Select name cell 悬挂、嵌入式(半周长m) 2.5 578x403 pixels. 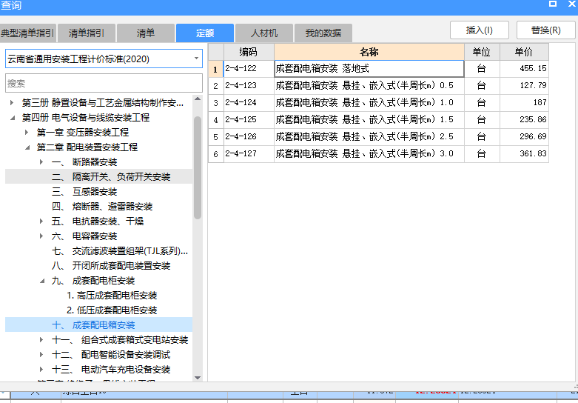[x=369, y=136]
